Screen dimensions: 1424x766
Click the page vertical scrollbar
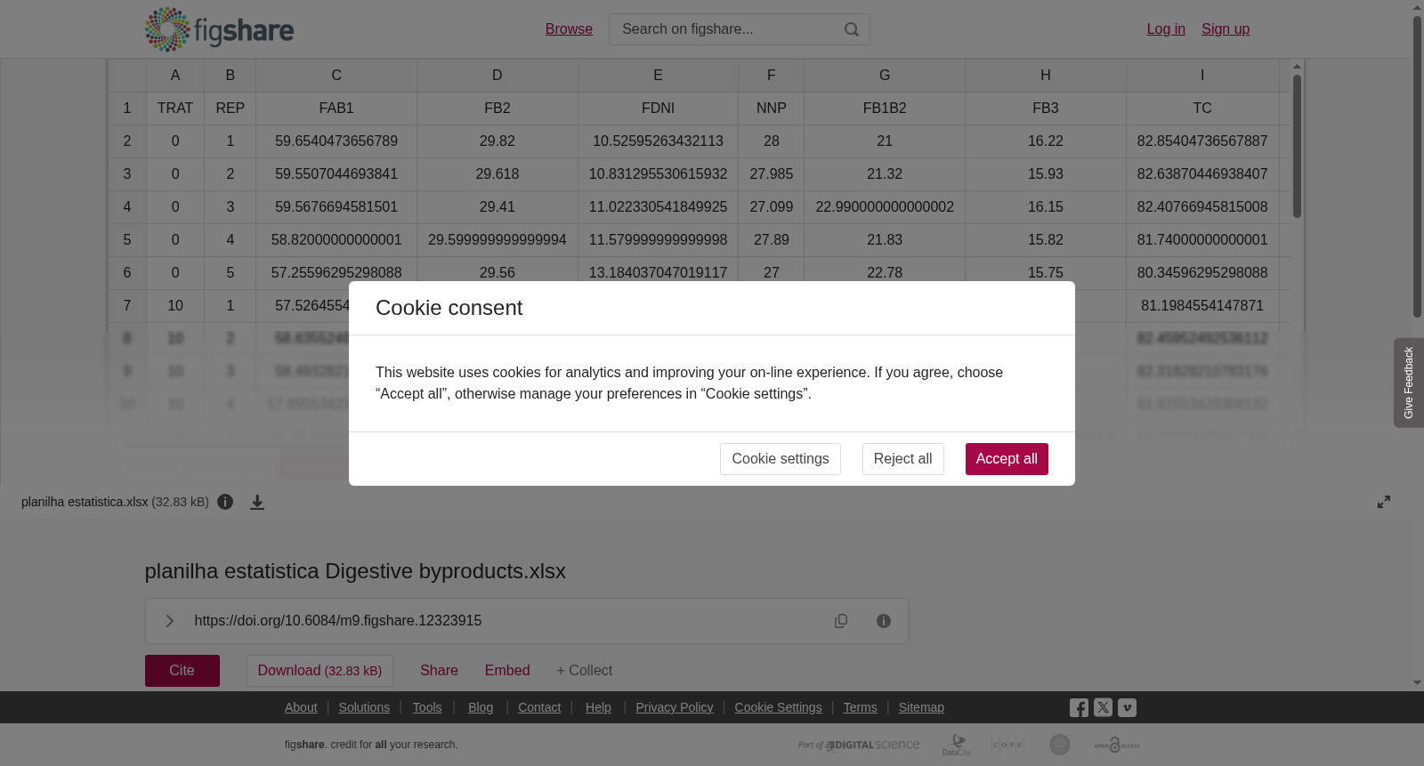[x=1418, y=166]
